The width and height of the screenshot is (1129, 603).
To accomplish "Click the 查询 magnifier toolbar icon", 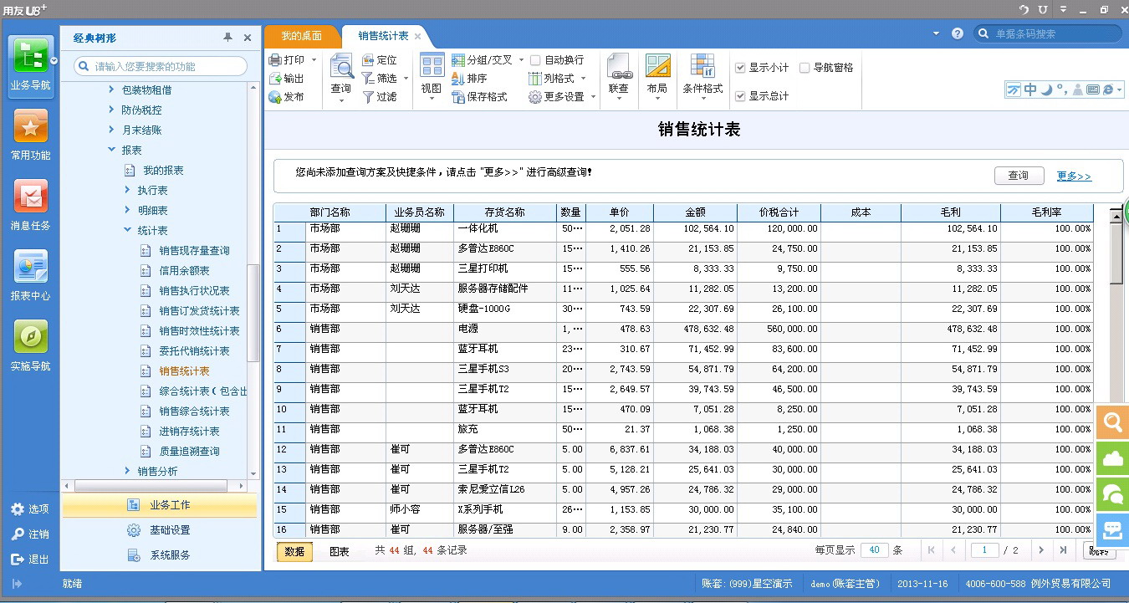I will point(341,67).
